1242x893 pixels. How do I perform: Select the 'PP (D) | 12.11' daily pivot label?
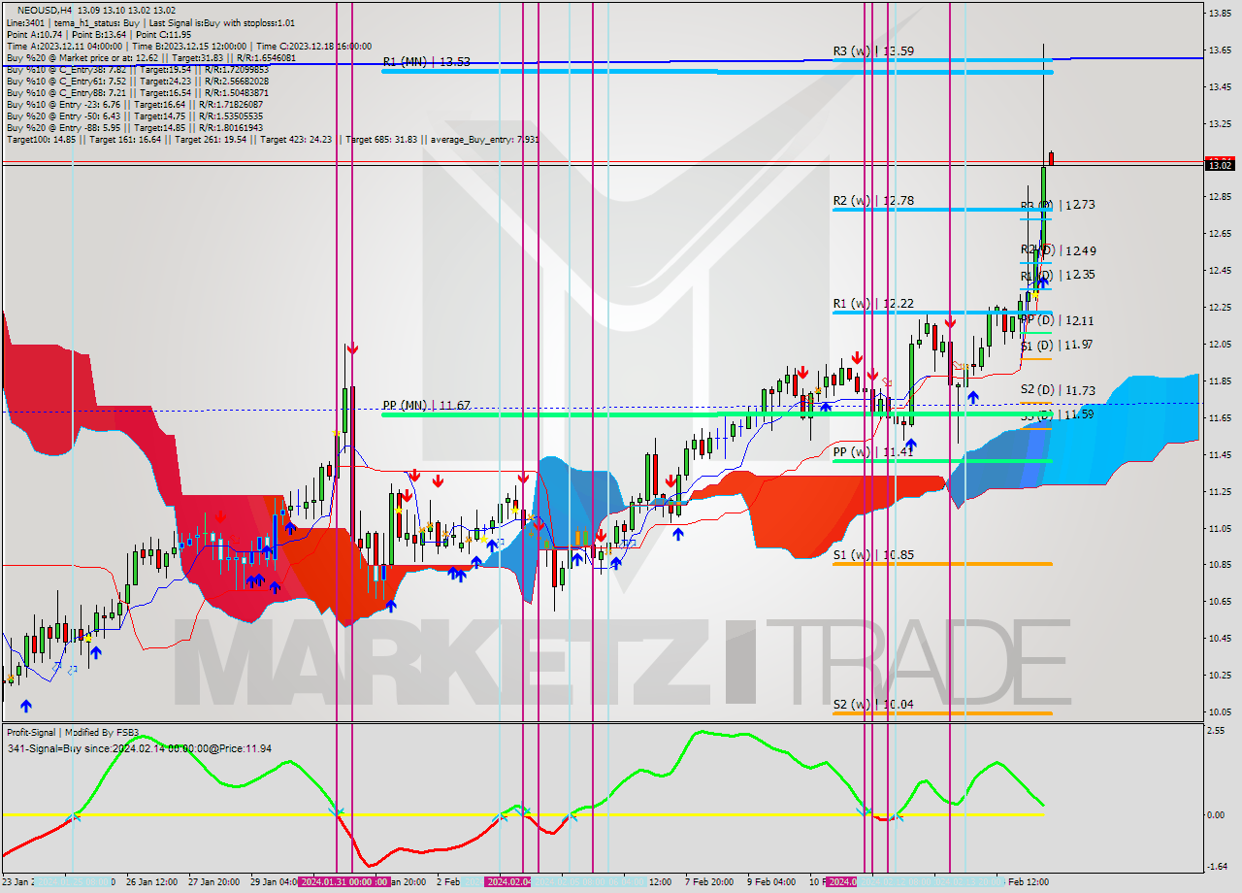[x=1058, y=319]
